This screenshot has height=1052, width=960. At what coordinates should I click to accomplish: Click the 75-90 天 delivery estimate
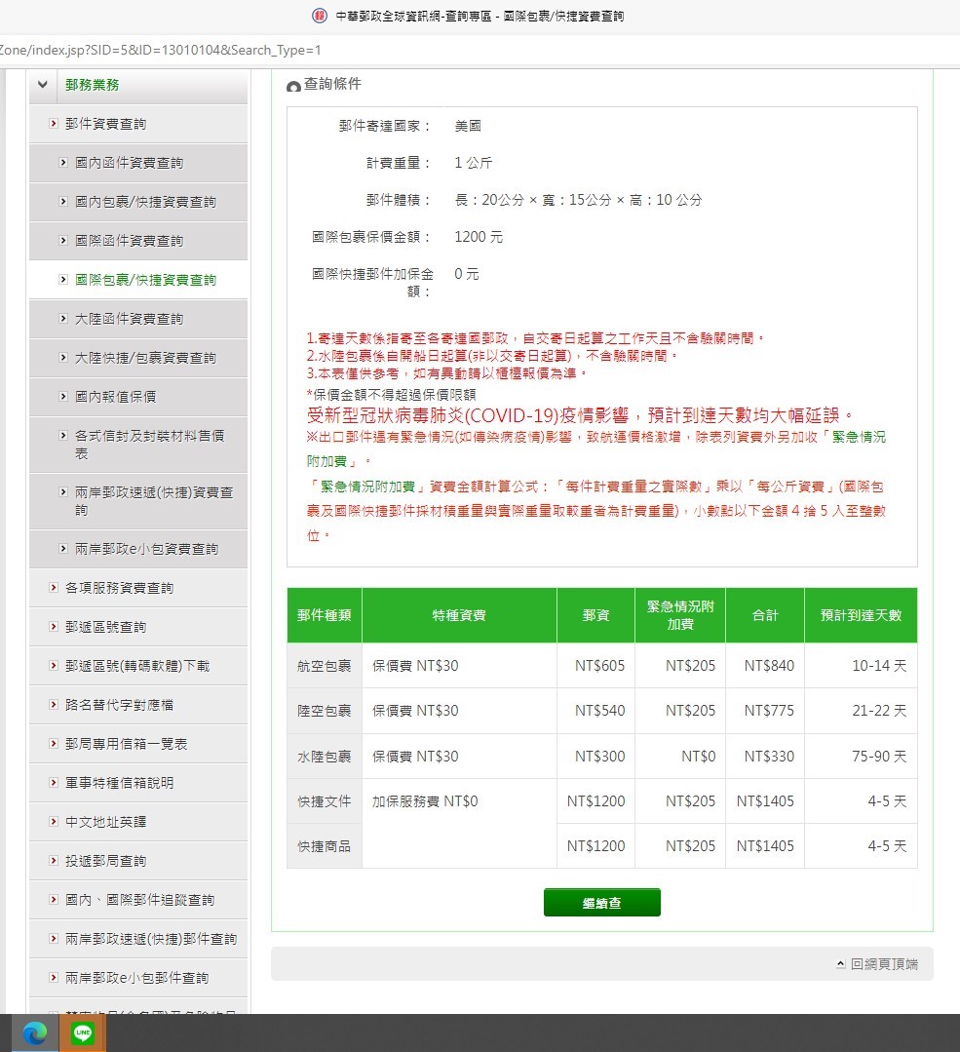[x=879, y=757]
